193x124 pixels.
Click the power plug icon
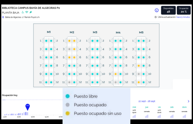point(31,12)
